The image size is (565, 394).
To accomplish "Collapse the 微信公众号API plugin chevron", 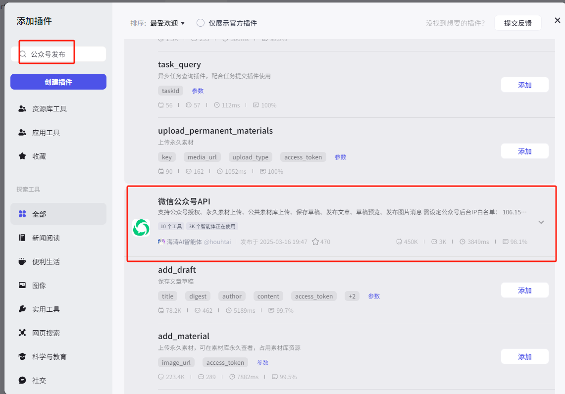I will click(x=541, y=222).
